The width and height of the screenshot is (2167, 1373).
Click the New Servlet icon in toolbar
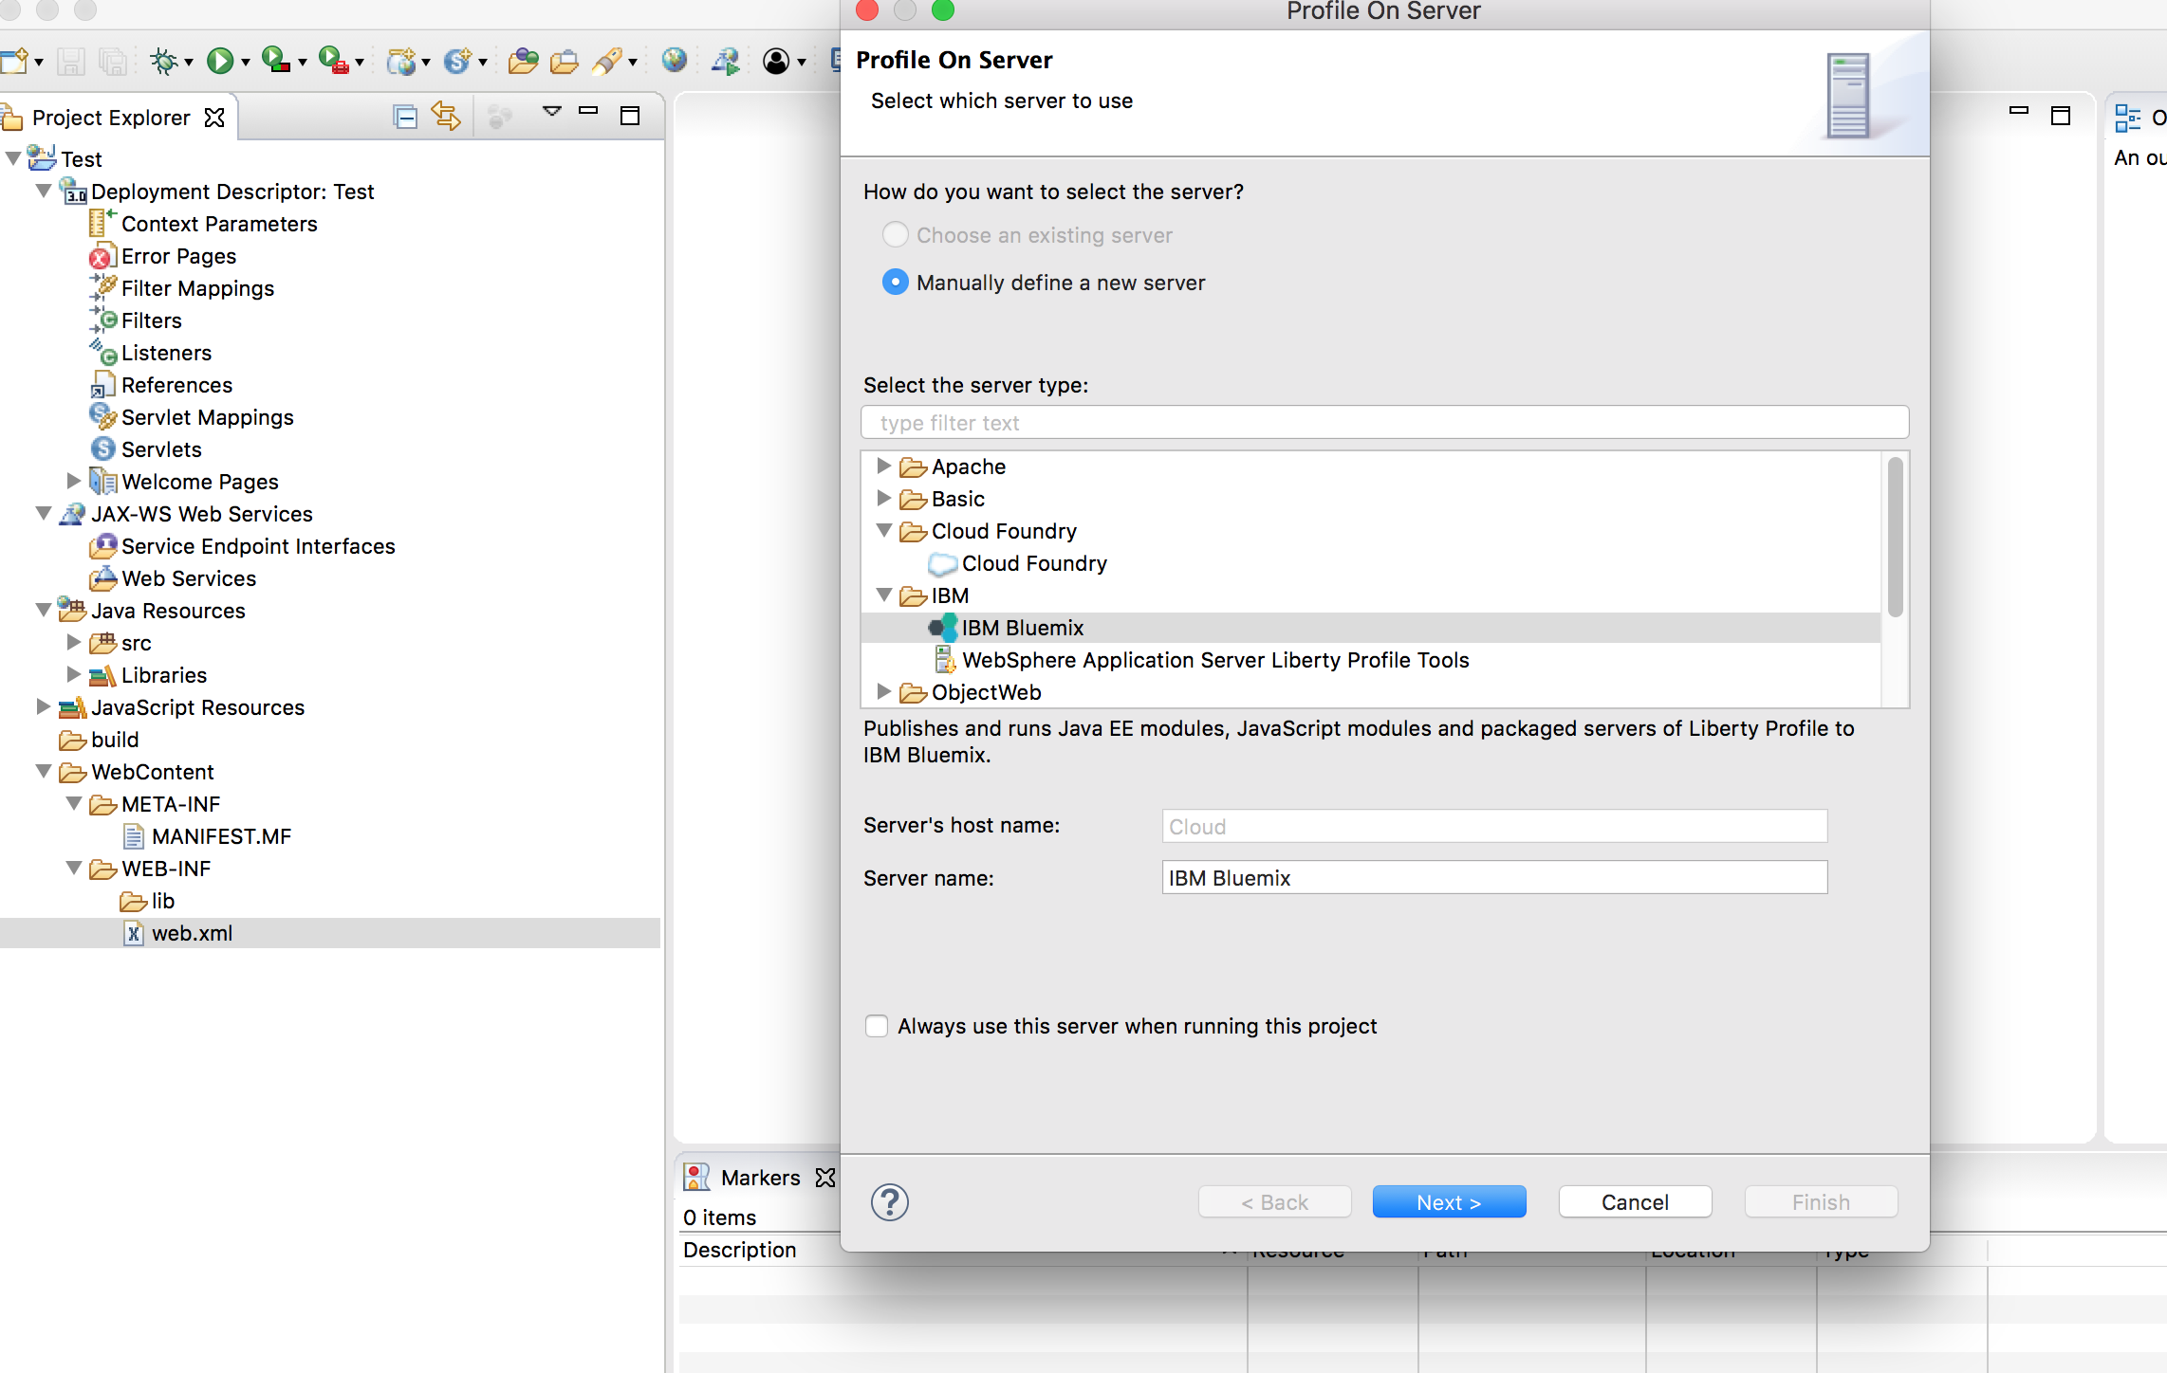(x=457, y=62)
